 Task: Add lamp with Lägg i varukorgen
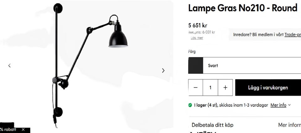[268, 88]
